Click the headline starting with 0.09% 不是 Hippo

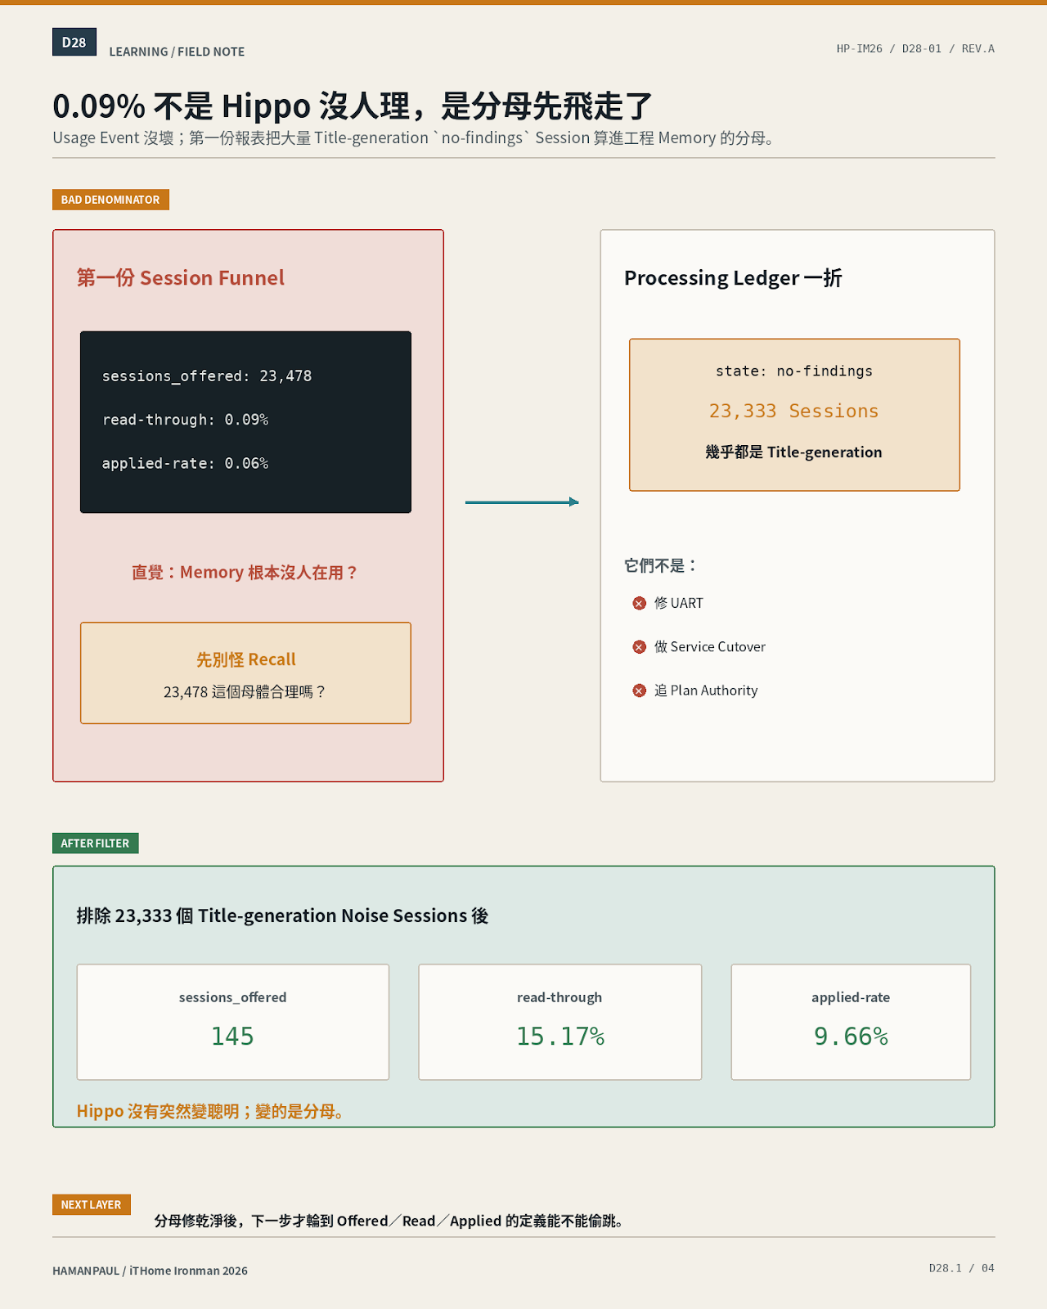[352, 106]
